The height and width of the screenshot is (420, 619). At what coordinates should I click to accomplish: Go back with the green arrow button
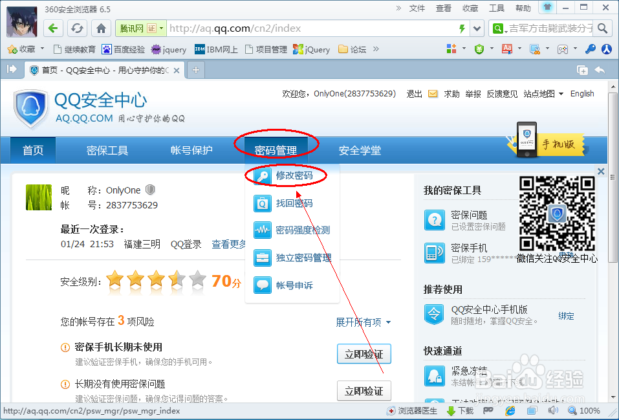click(53, 28)
